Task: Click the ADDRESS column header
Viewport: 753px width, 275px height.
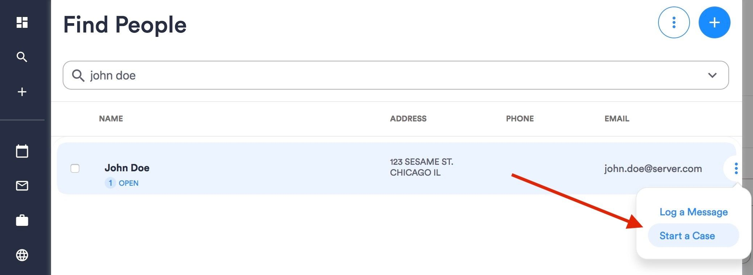Action: coord(408,119)
